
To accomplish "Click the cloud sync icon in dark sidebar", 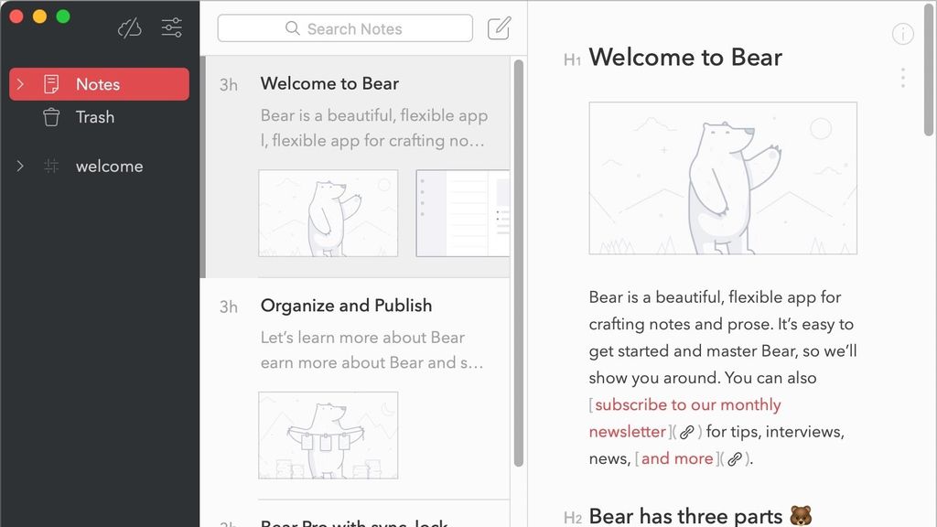I will (x=129, y=27).
